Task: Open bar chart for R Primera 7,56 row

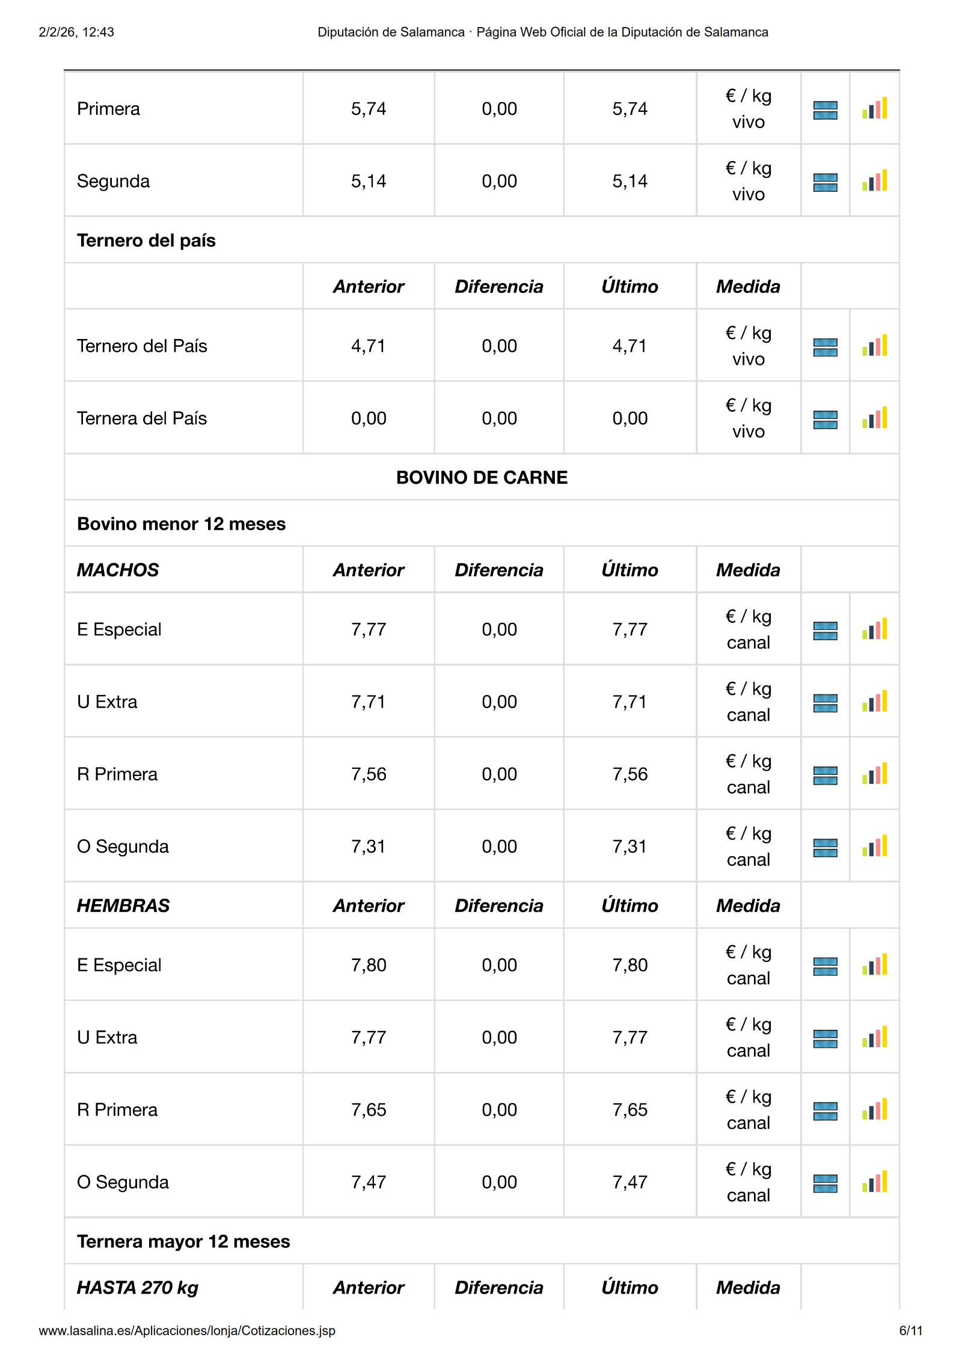Action: [874, 774]
